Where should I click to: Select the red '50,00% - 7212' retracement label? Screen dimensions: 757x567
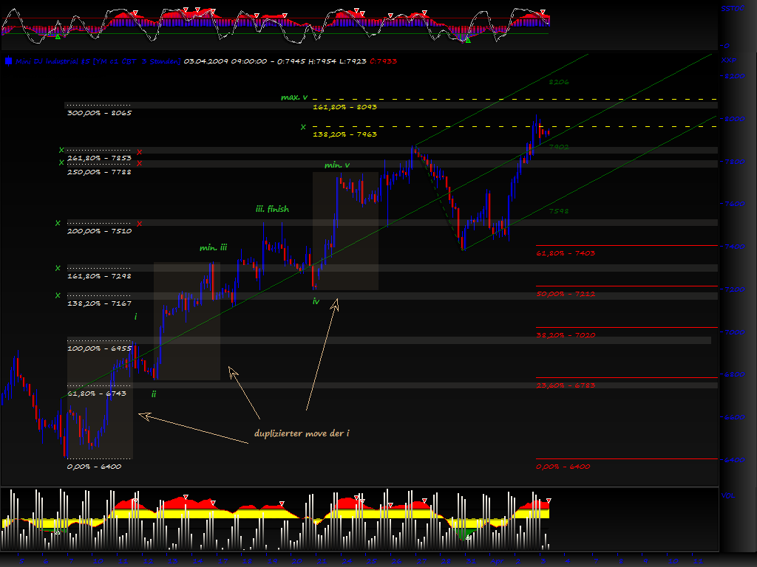point(566,294)
